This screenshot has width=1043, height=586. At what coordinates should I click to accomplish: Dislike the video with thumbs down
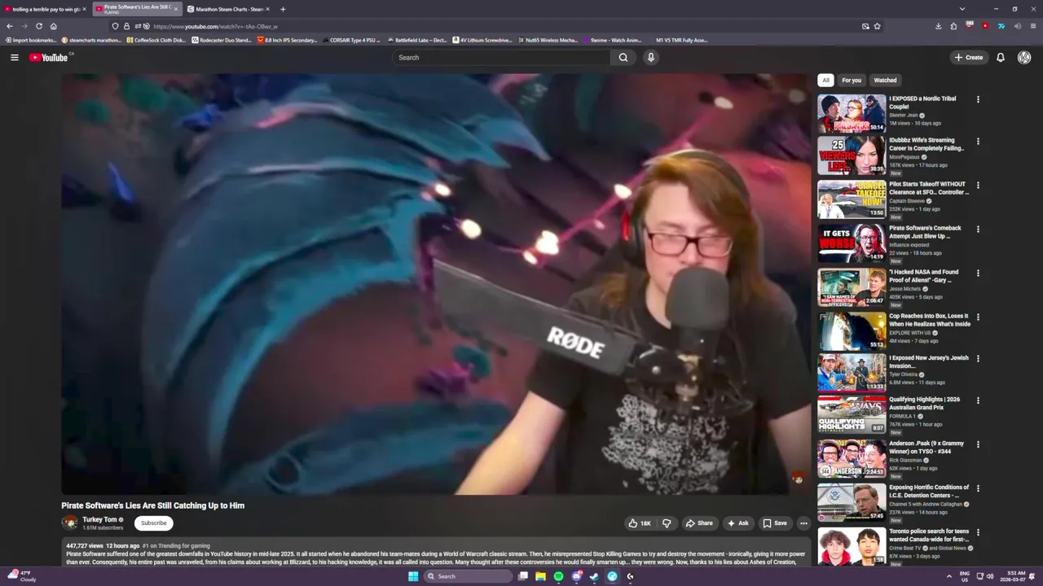(667, 523)
